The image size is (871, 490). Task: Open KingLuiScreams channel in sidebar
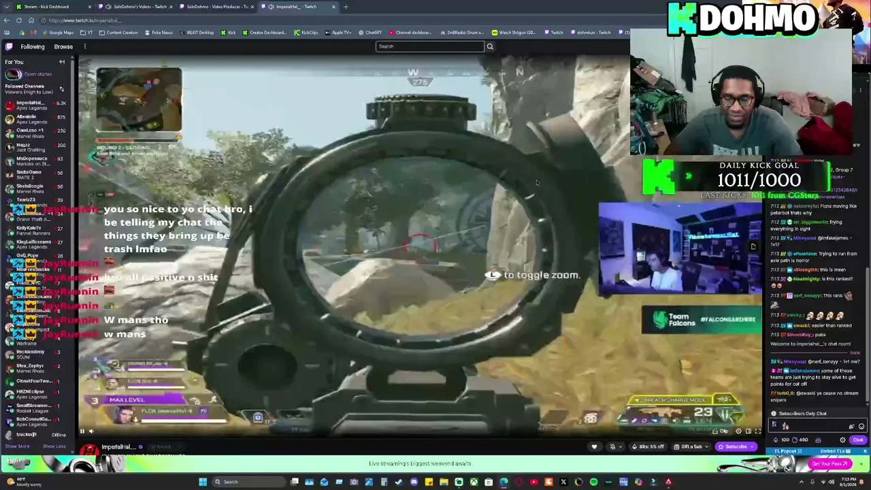pos(35,244)
